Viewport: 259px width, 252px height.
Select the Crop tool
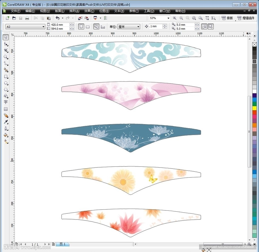tap(6, 50)
